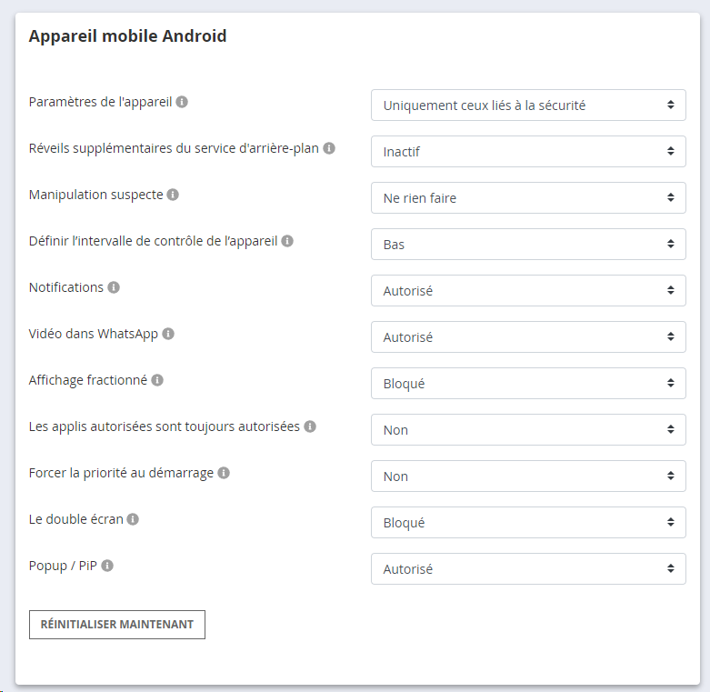Open Forcer la priorité au démarrage dropdown
Screen dimensions: 710x692
tap(528, 476)
